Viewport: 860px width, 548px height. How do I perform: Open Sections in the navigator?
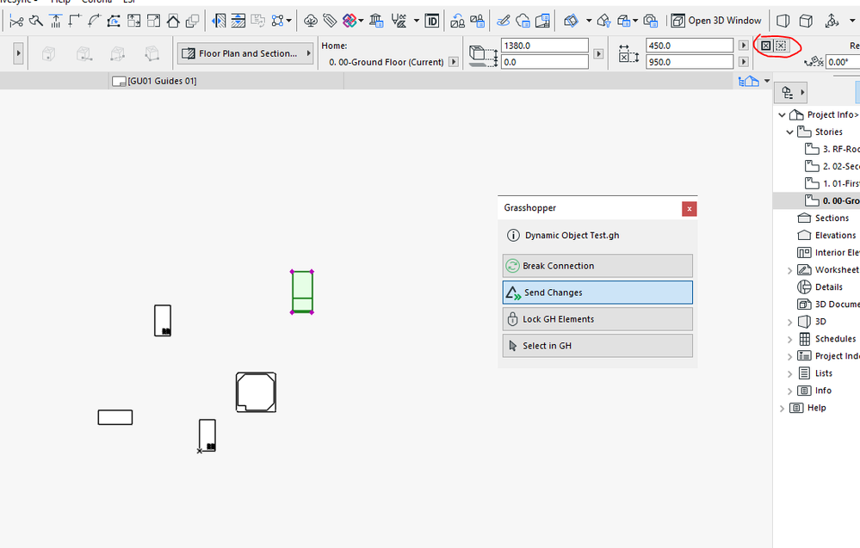(x=823, y=219)
